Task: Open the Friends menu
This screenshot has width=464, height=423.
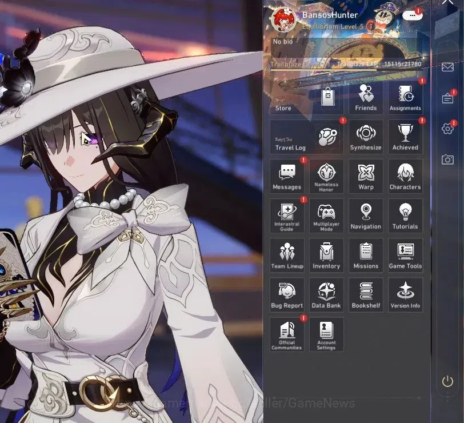Action: tap(366, 98)
